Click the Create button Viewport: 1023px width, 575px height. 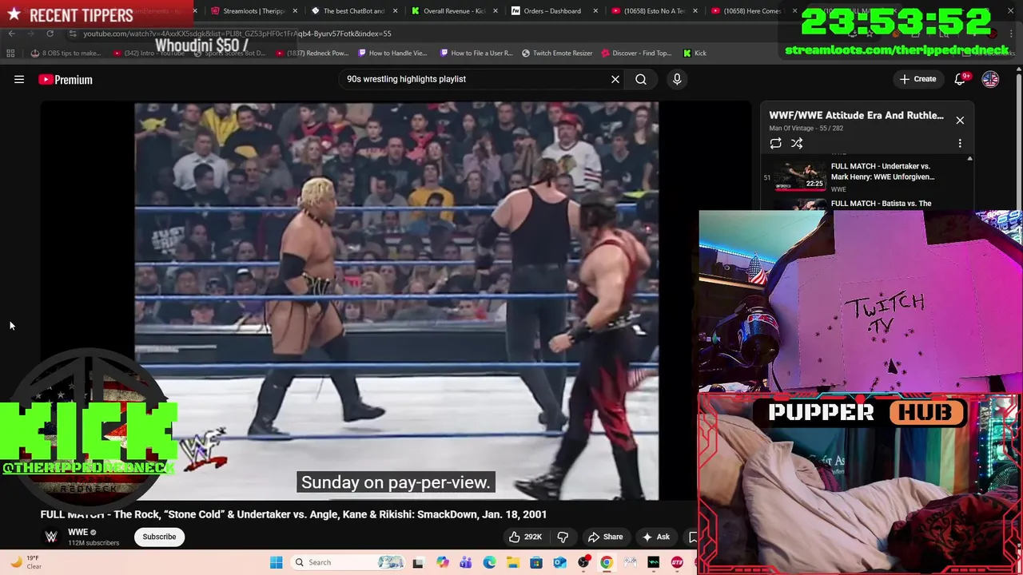(x=918, y=79)
